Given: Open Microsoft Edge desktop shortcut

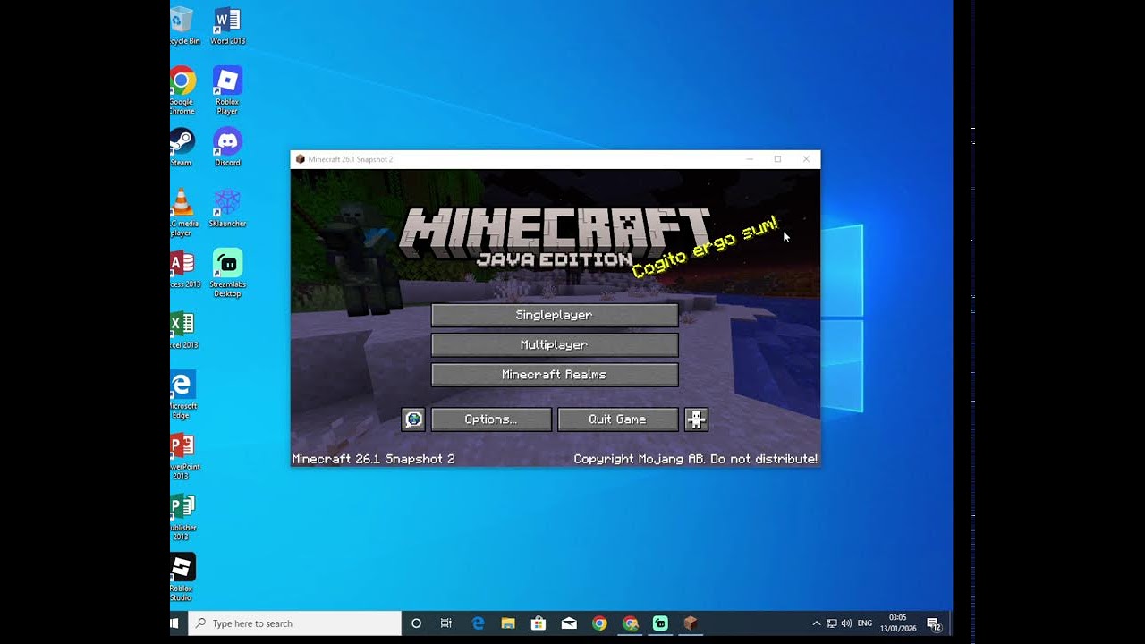Looking at the screenshot, I should (x=182, y=394).
